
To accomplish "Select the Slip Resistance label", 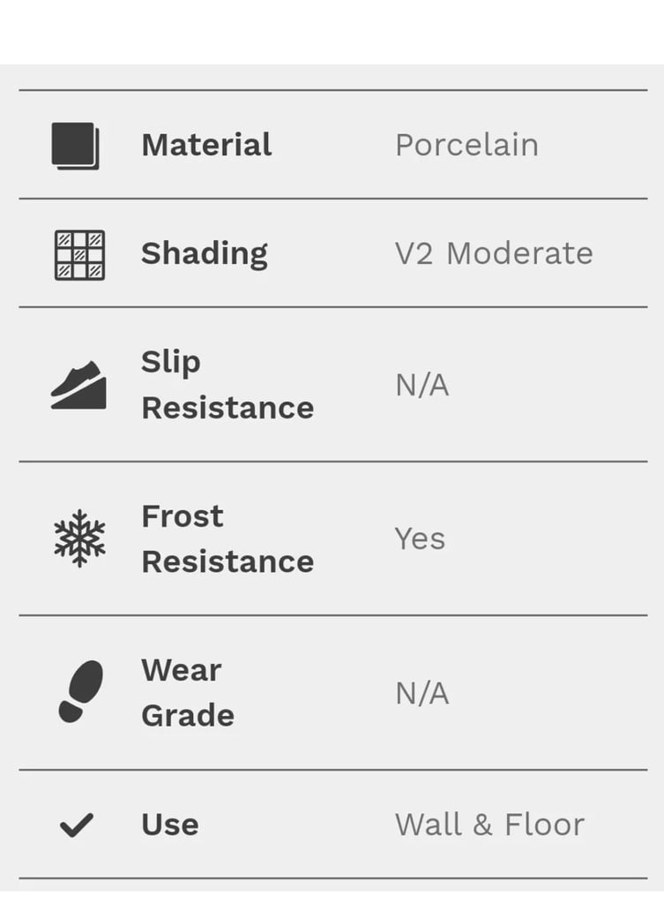I will click(228, 385).
